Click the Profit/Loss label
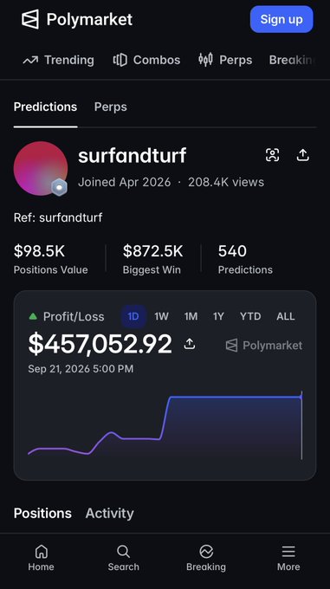Viewport: 330px width, 589px height. point(74,317)
